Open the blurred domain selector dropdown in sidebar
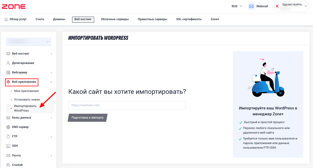 [29, 42]
